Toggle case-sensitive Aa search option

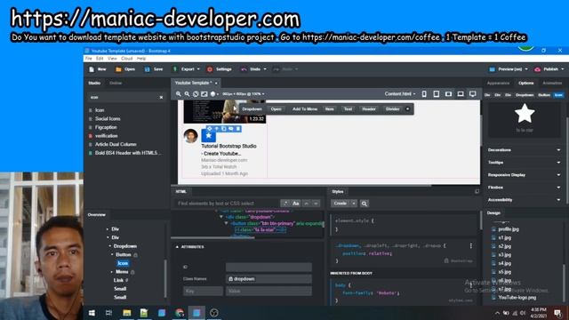(x=296, y=204)
